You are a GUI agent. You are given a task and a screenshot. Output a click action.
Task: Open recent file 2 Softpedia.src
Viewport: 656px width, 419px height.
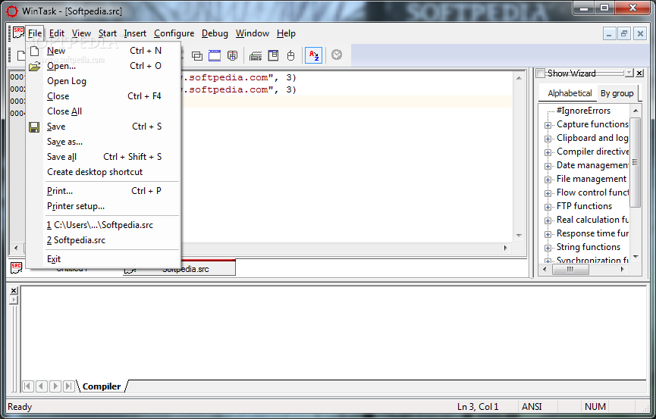[x=103, y=240]
